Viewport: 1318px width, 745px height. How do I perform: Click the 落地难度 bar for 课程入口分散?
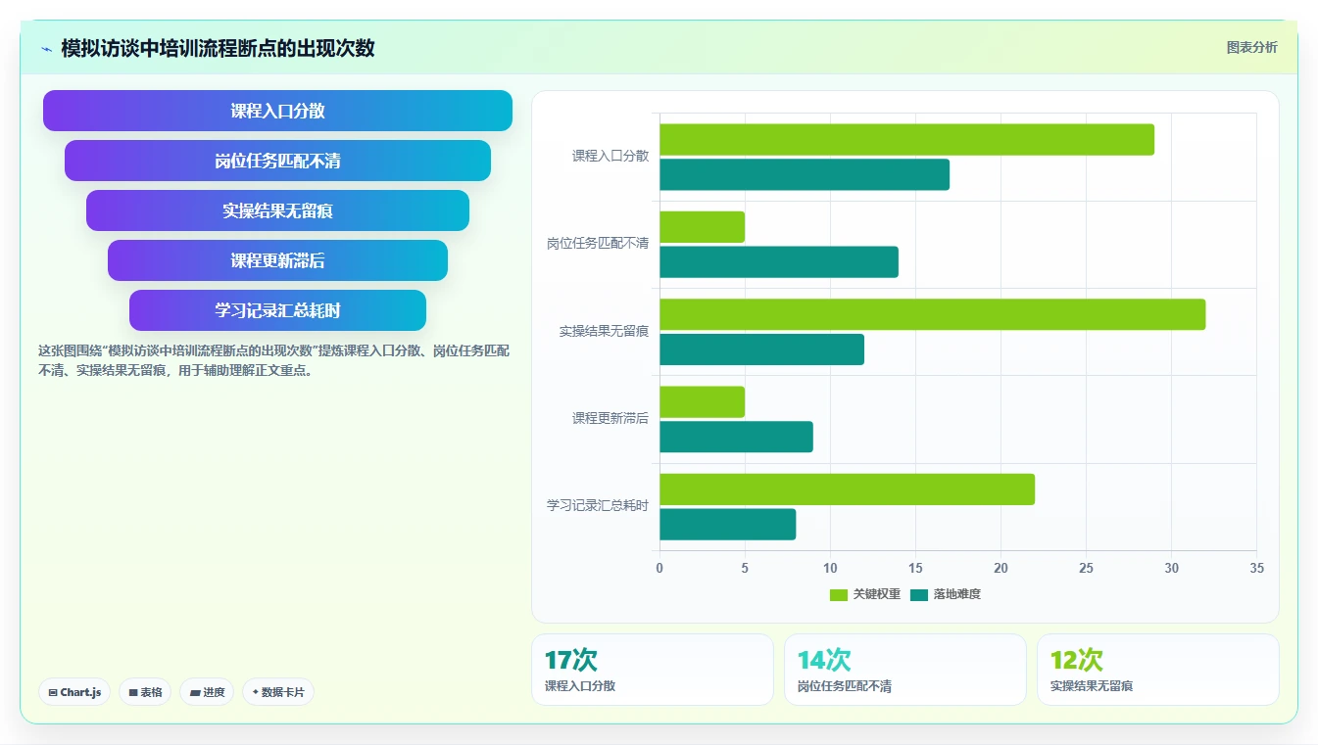pos(805,174)
